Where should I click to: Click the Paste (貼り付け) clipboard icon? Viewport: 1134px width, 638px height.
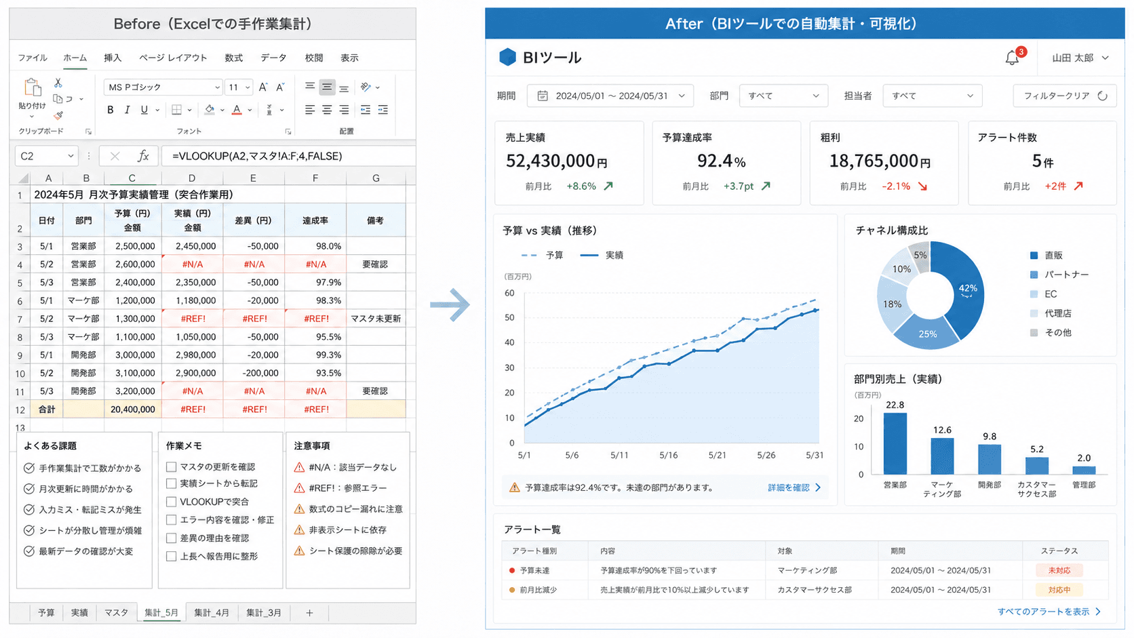pos(32,87)
